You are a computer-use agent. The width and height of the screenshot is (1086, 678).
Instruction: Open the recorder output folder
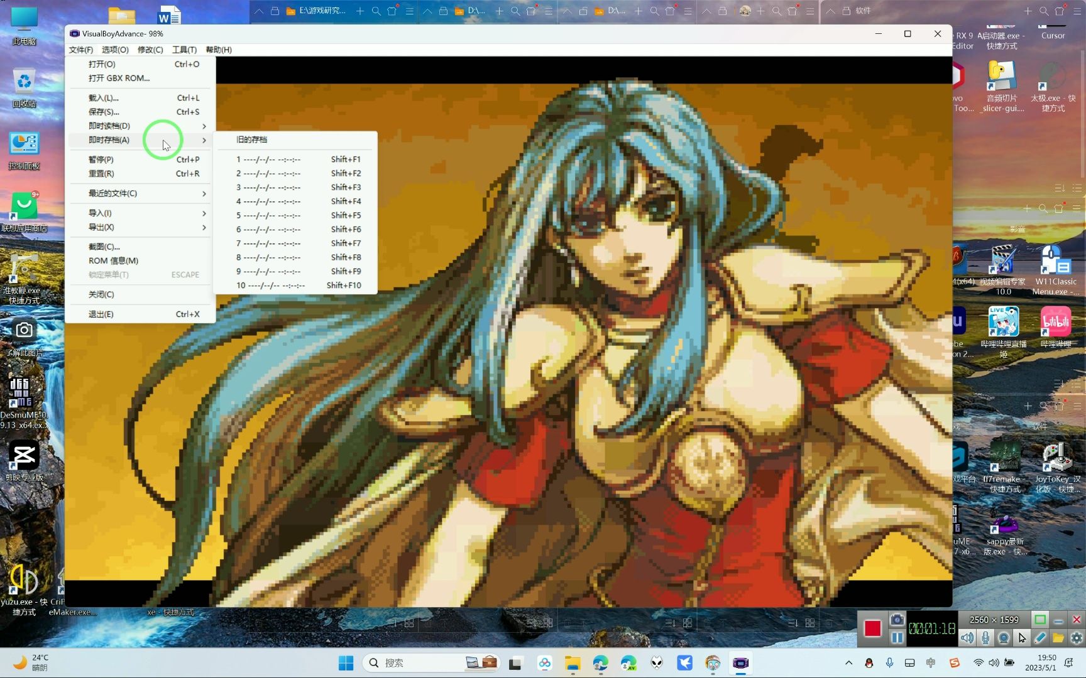pos(1058,638)
